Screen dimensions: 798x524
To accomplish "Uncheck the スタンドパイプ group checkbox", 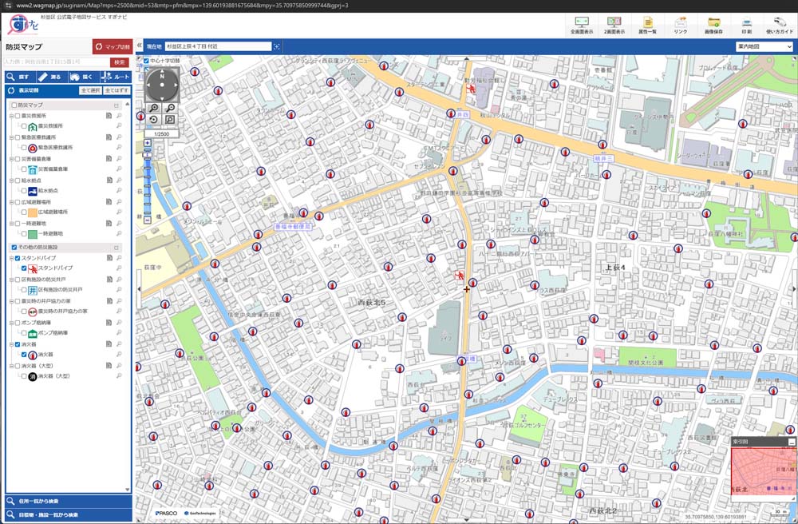I will (17, 259).
